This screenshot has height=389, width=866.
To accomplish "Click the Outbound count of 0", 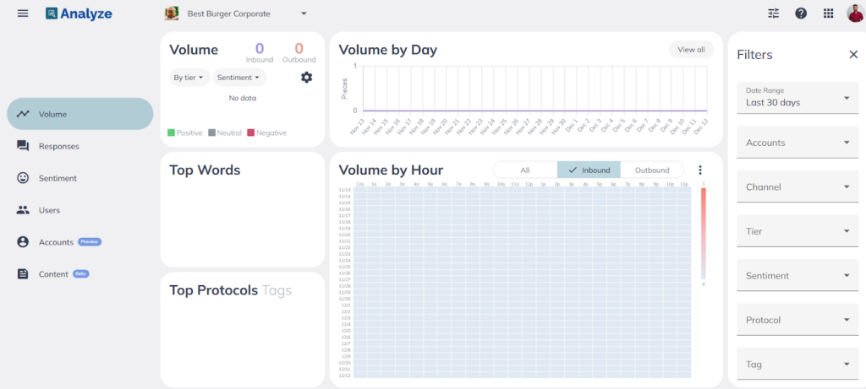I will 299,48.
